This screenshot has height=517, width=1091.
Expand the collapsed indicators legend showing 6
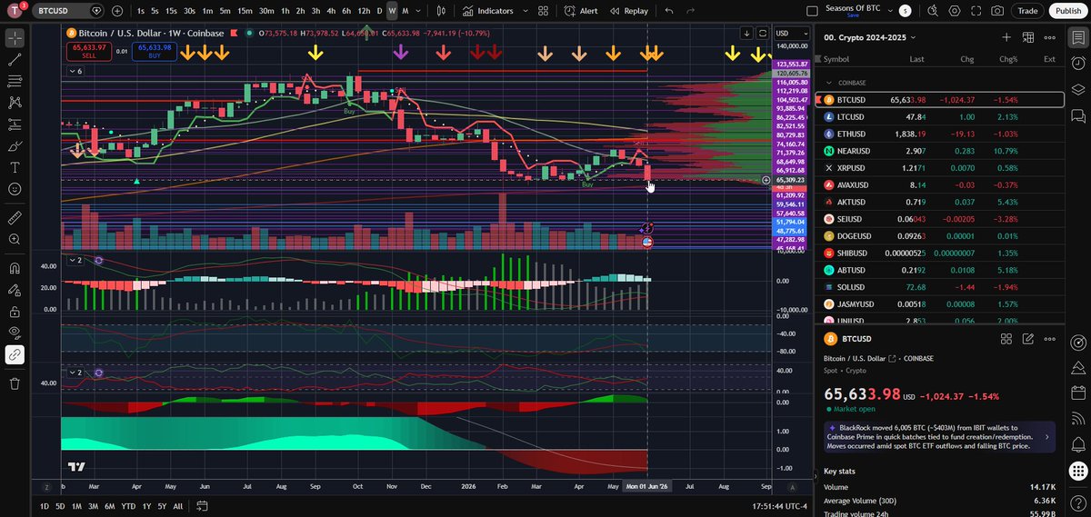click(76, 71)
